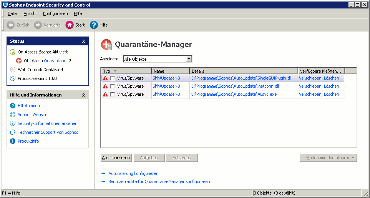Click the Quarantäne-Manager header icon

click(106, 45)
